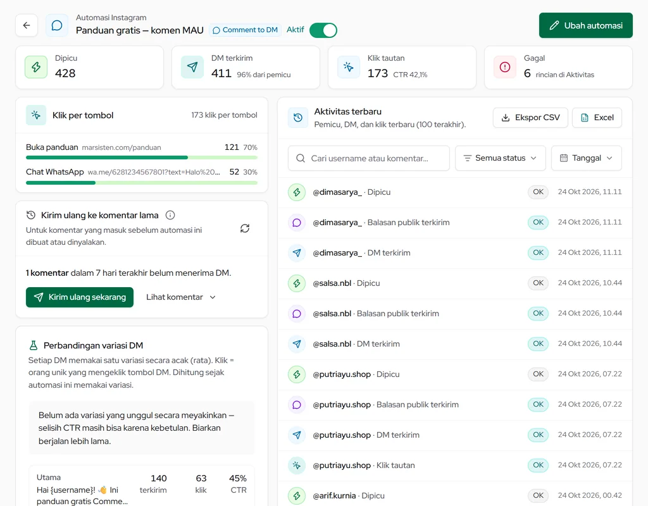The image size is (648, 506).
Task: Click '173 klik per tombol' text
Action: click(224, 115)
